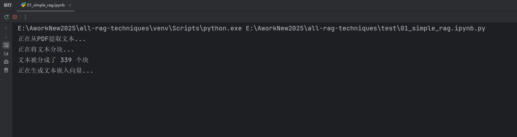Image resolution: width=517 pixels, height=137 pixels.
Task: Click the 01_simple_rag.ipynb.py script path
Action: [365, 28]
